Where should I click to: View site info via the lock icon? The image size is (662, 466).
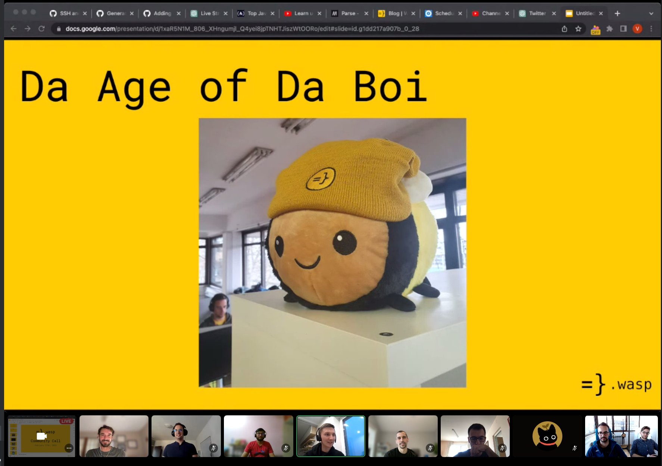59,29
